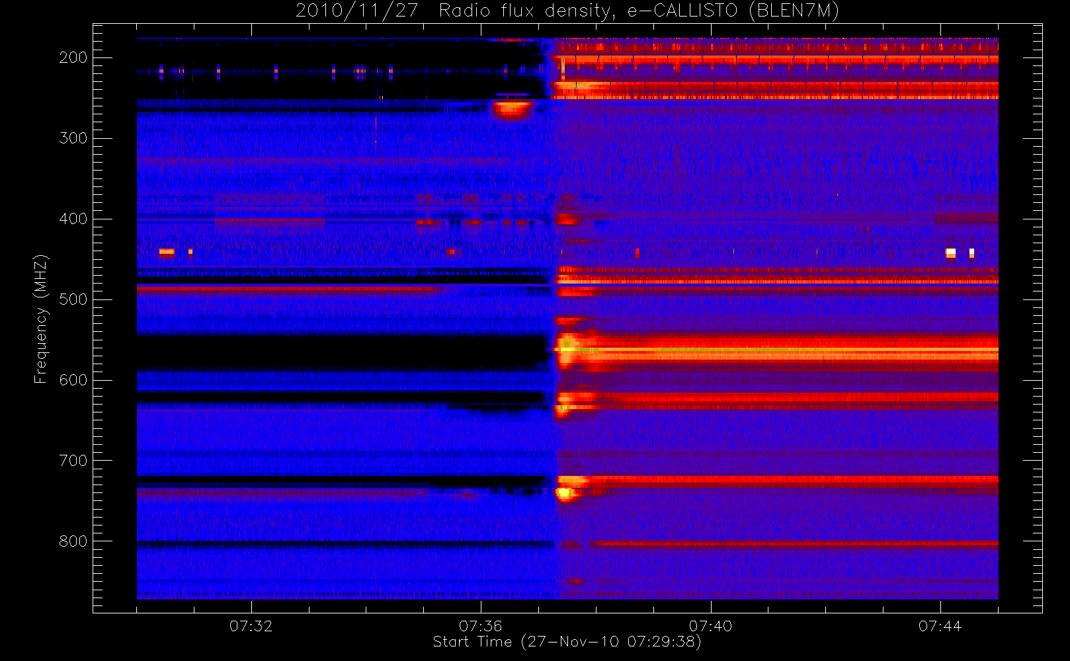Click the 'Start Time (27-Nov-10 07:29:38)' axis label
Image resolution: width=1070 pixels, height=661 pixels.
567,642
